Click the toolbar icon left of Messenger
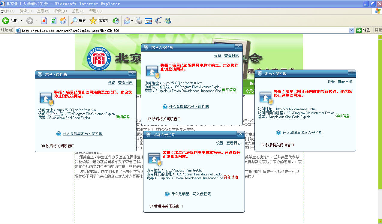Screen dimensions: 382x224 [x=158, y=21]
